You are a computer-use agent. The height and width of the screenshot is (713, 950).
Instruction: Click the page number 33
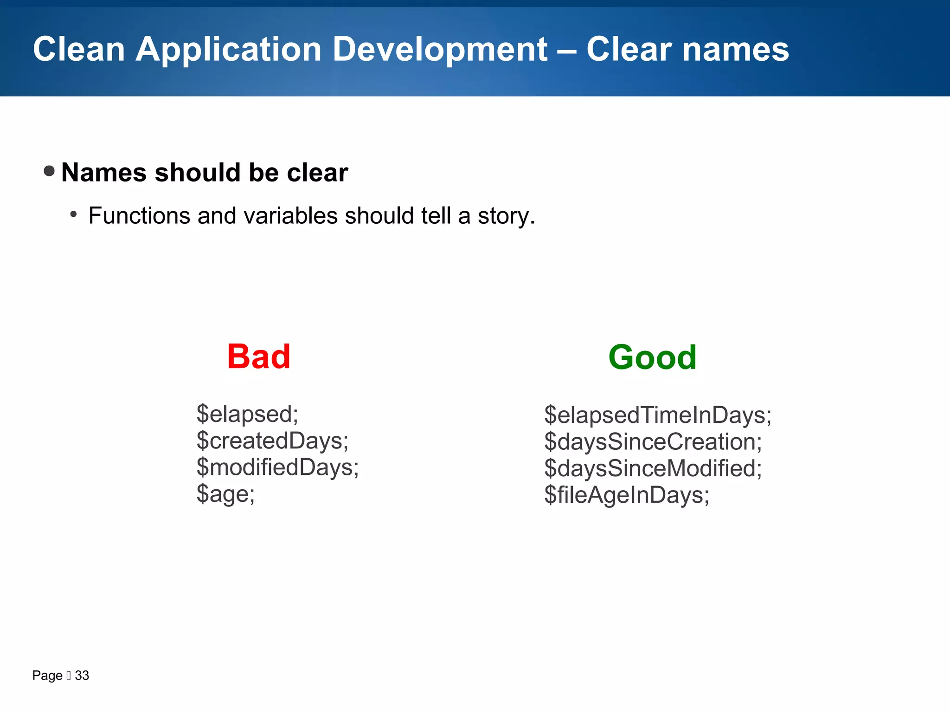click(82, 675)
